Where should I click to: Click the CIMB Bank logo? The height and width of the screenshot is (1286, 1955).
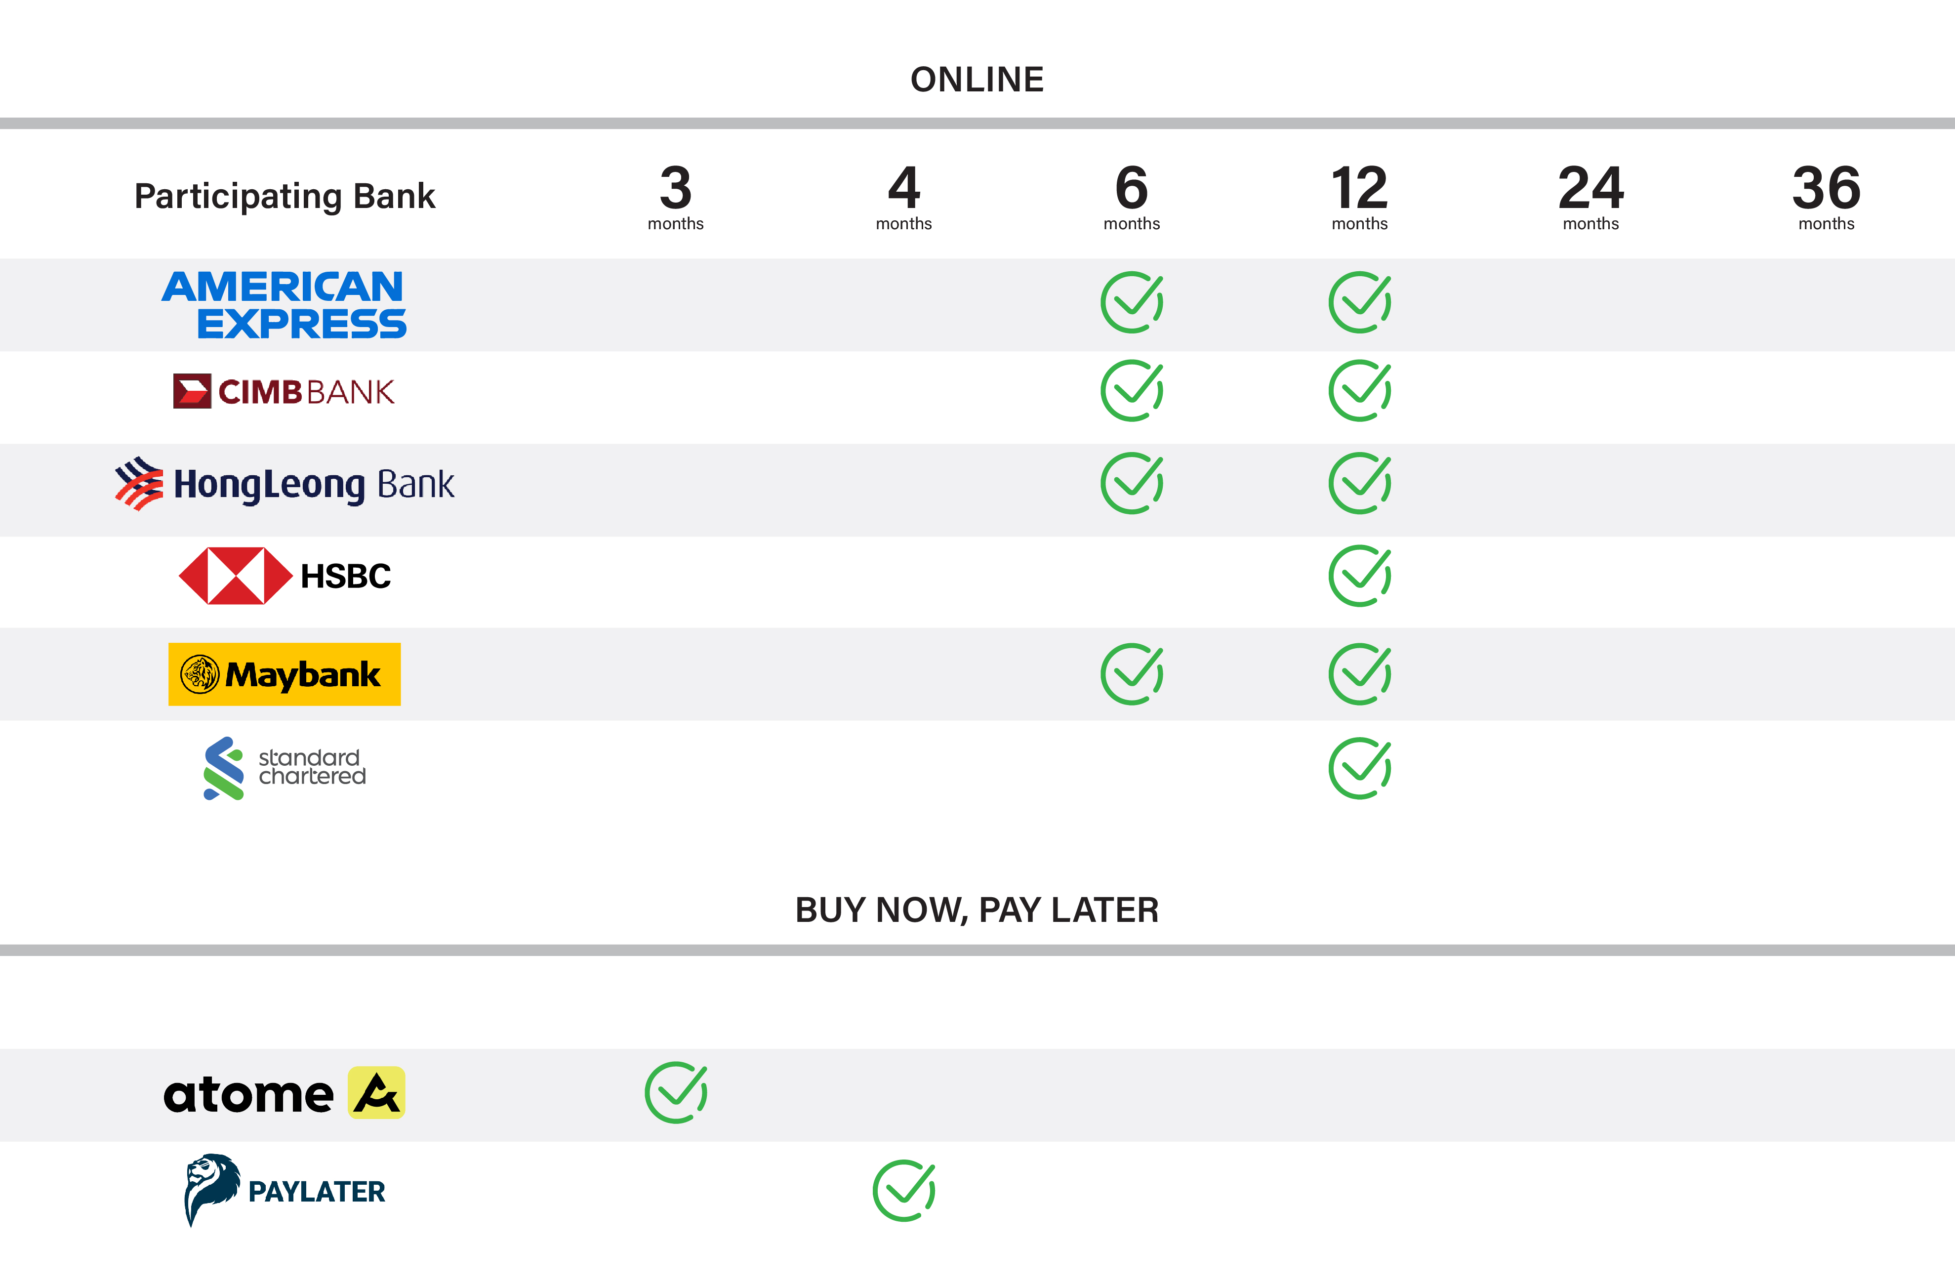click(x=284, y=392)
